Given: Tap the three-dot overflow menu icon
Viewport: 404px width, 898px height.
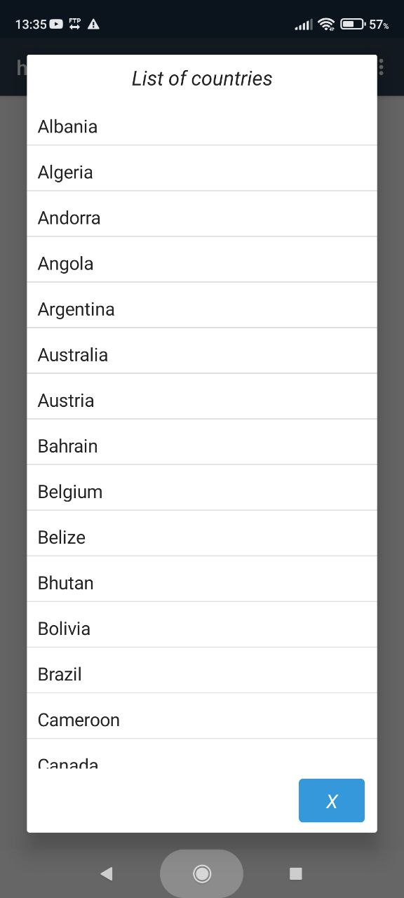Looking at the screenshot, I should pyautogui.click(x=382, y=67).
